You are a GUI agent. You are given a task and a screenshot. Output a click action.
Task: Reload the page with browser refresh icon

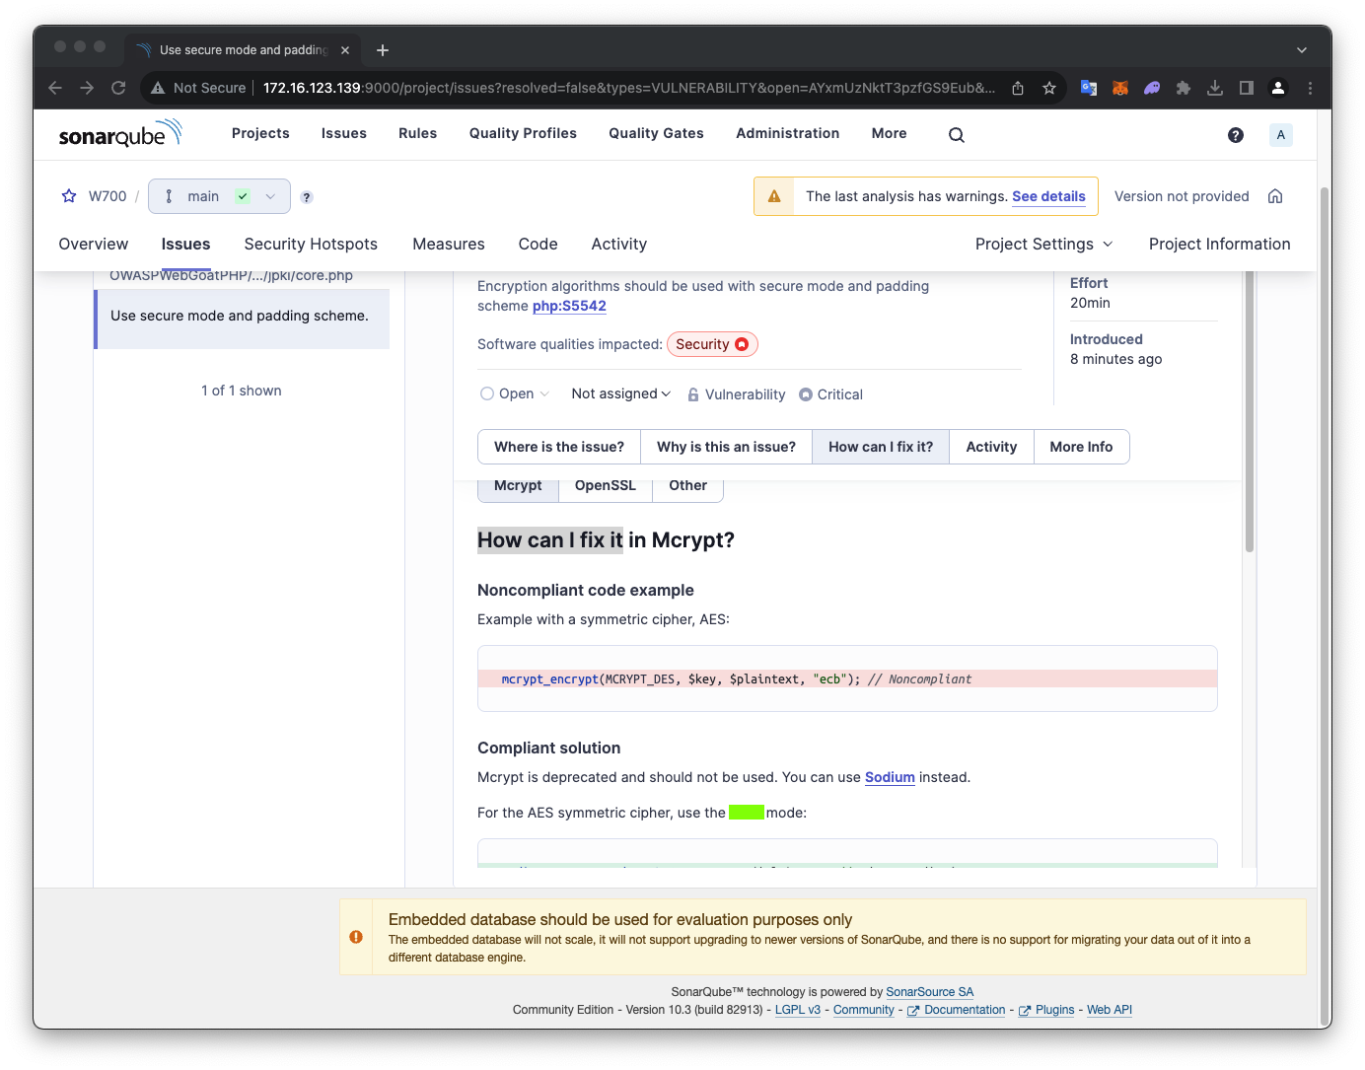[x=118, y=88]
